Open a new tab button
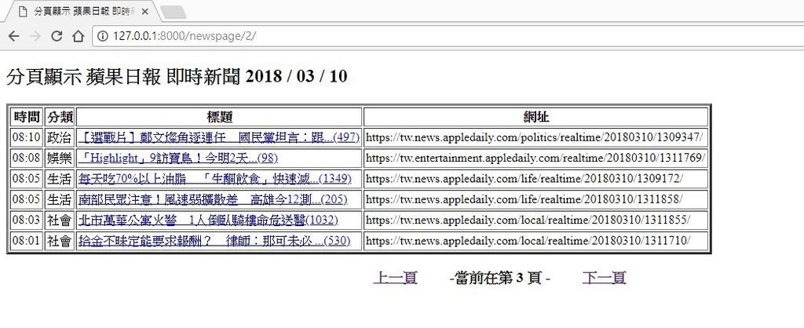804x328 pixels. [x=173, y=13]
